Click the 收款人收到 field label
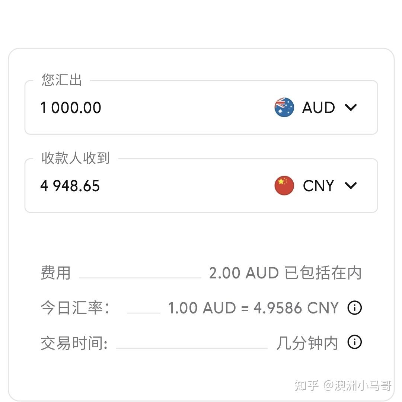This screenshot has height=402, width=402. coord(74,158)
